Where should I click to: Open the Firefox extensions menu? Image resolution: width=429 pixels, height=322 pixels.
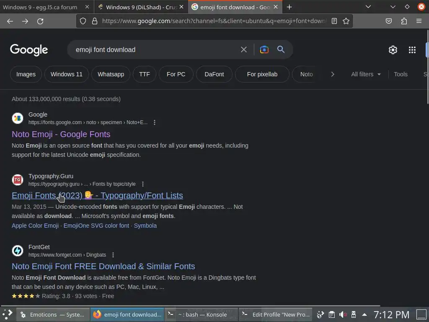click(x=404, y=21)
